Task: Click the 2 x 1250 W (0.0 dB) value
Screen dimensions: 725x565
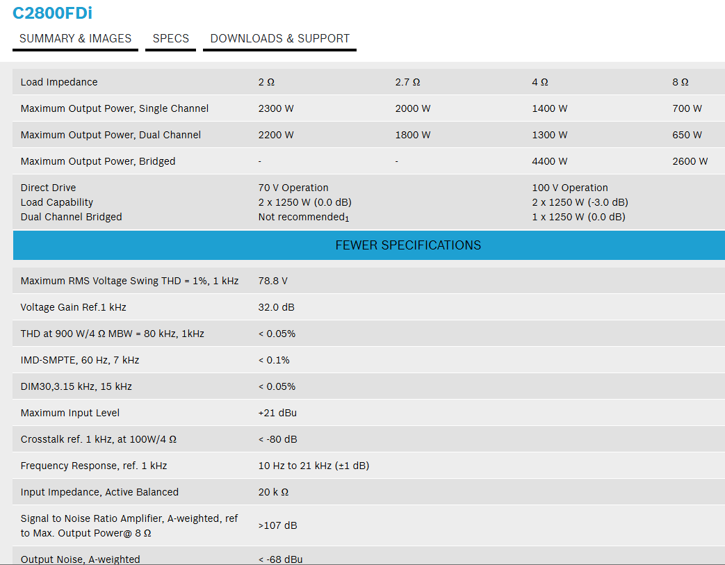Action: click(304, 202)
